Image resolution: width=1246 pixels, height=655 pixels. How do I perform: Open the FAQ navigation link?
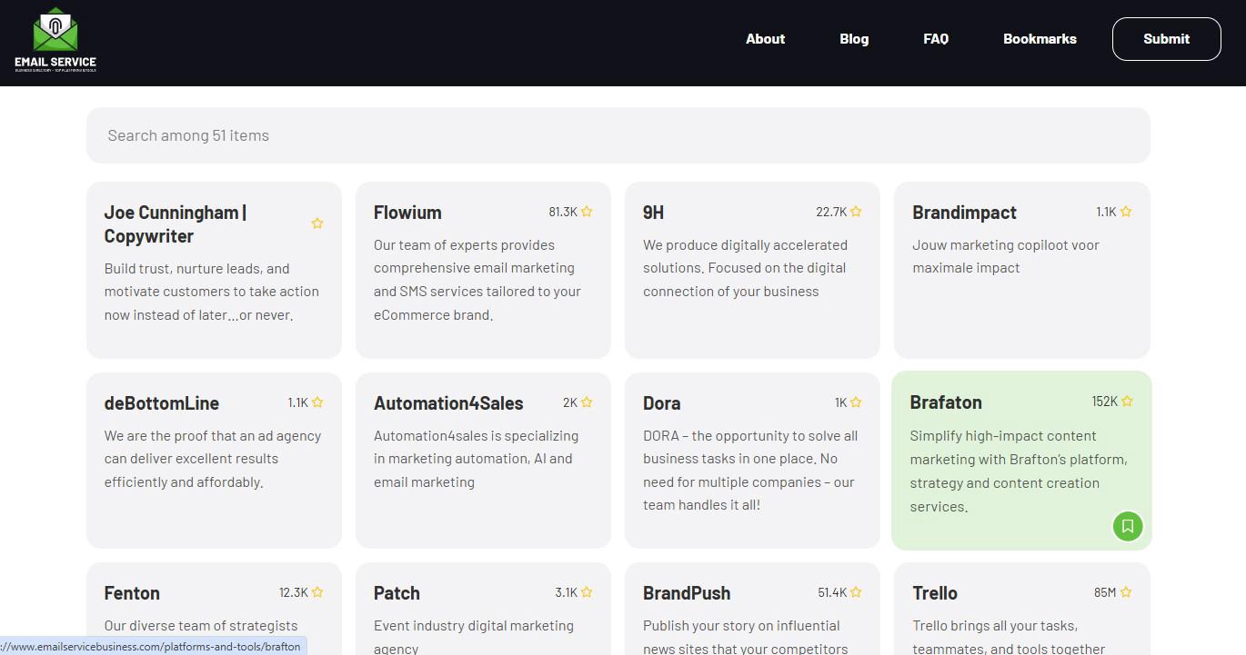[x=936, y=39]
